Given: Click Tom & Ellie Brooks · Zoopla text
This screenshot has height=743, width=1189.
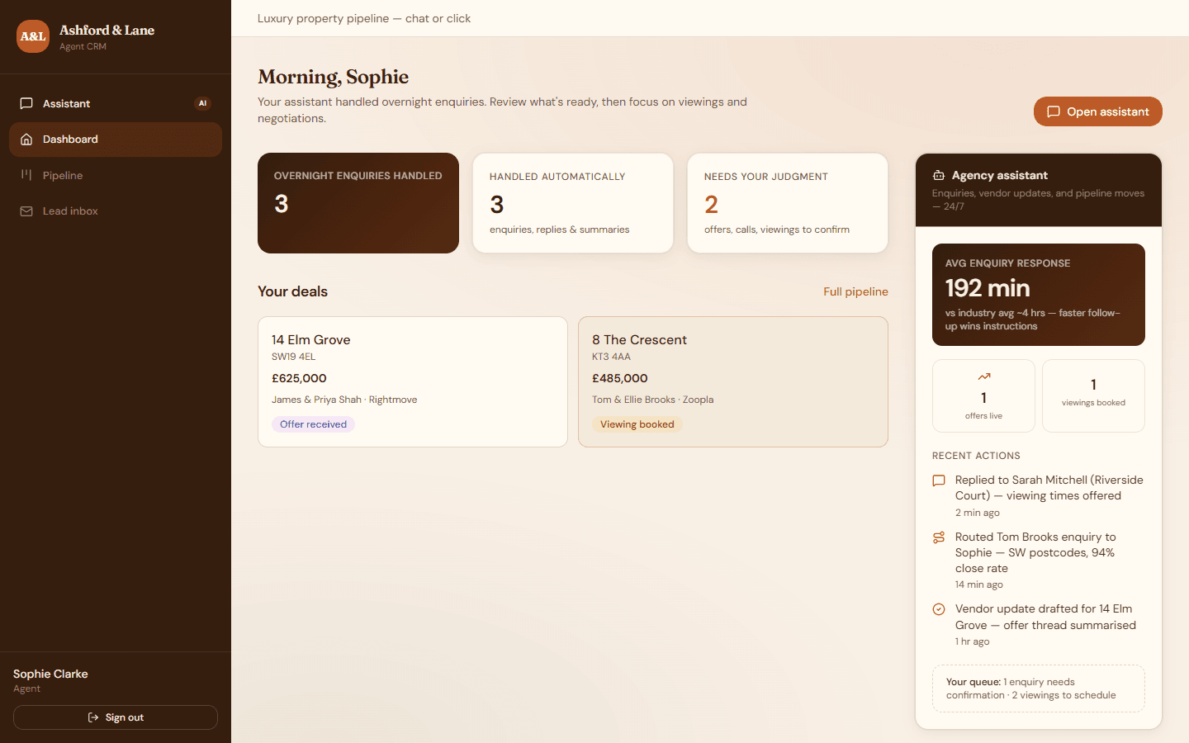Looking at the screenshot, I should (652, 400).
